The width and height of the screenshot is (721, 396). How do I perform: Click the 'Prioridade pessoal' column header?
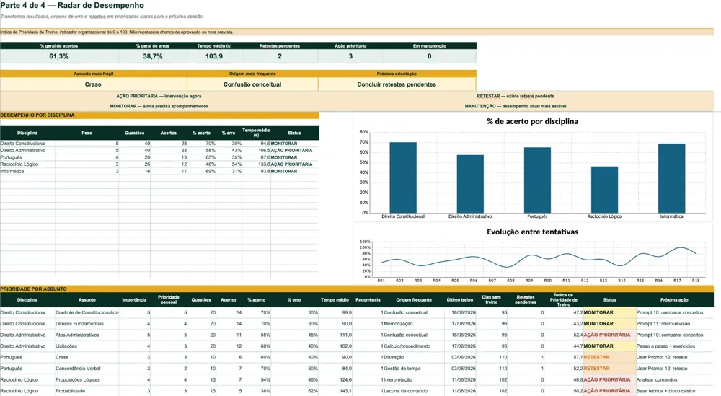click(x=169, y=299)
